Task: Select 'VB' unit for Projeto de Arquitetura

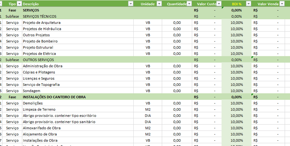Action: [x=148, y=23]
